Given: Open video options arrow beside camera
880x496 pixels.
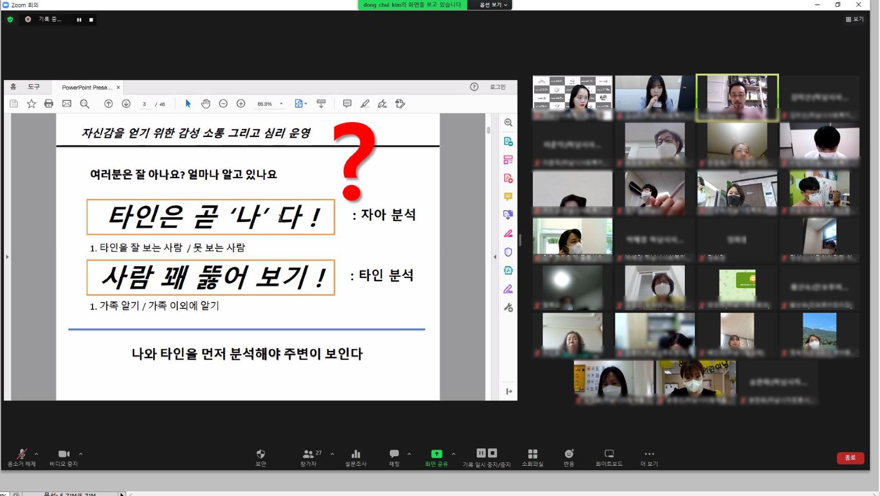Looking at the screenshot, I should coord(81,454).
